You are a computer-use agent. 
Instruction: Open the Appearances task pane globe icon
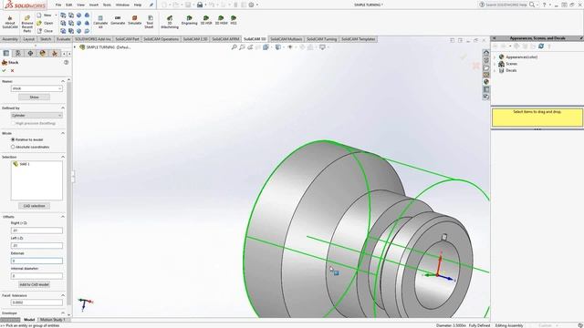click(x=486, y=82)
